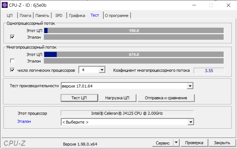Enable multi-thread Эталон checkbox
The image size is (237, 149).
point(12,61)
